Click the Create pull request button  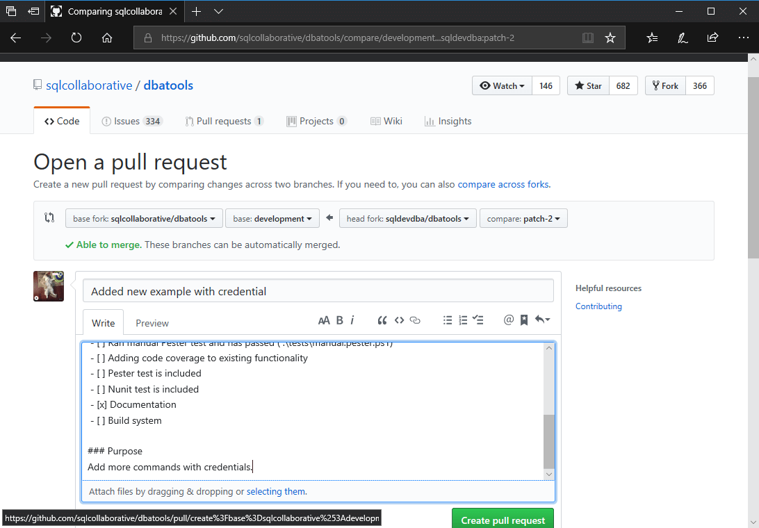(x=503, y=520)
